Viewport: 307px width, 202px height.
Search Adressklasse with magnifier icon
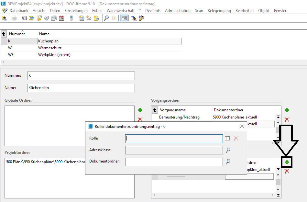(228, 150)
